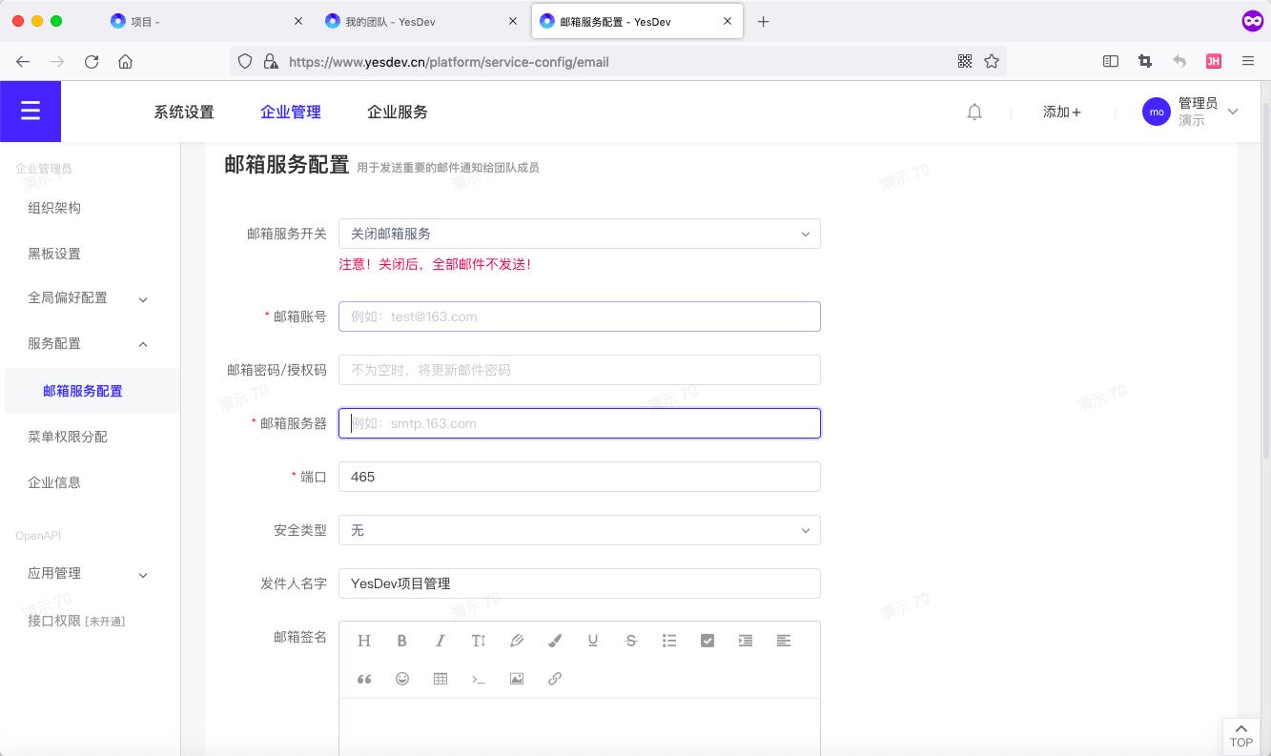
Task: Select the italic formatting icon
Action: [x=440, y=640]
